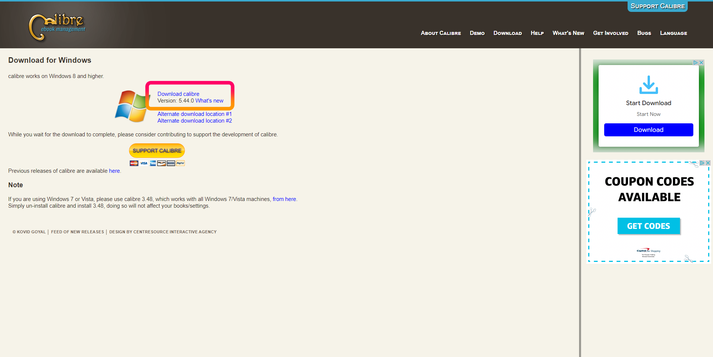Viewport: 713px width, 357px height.
Task: Open the Help menu item
Action: click(x=537, y=33)
